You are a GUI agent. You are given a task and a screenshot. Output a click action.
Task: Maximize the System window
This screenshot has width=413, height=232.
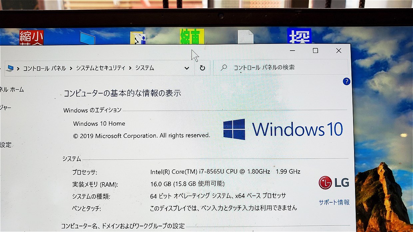[x=315, y=51]
